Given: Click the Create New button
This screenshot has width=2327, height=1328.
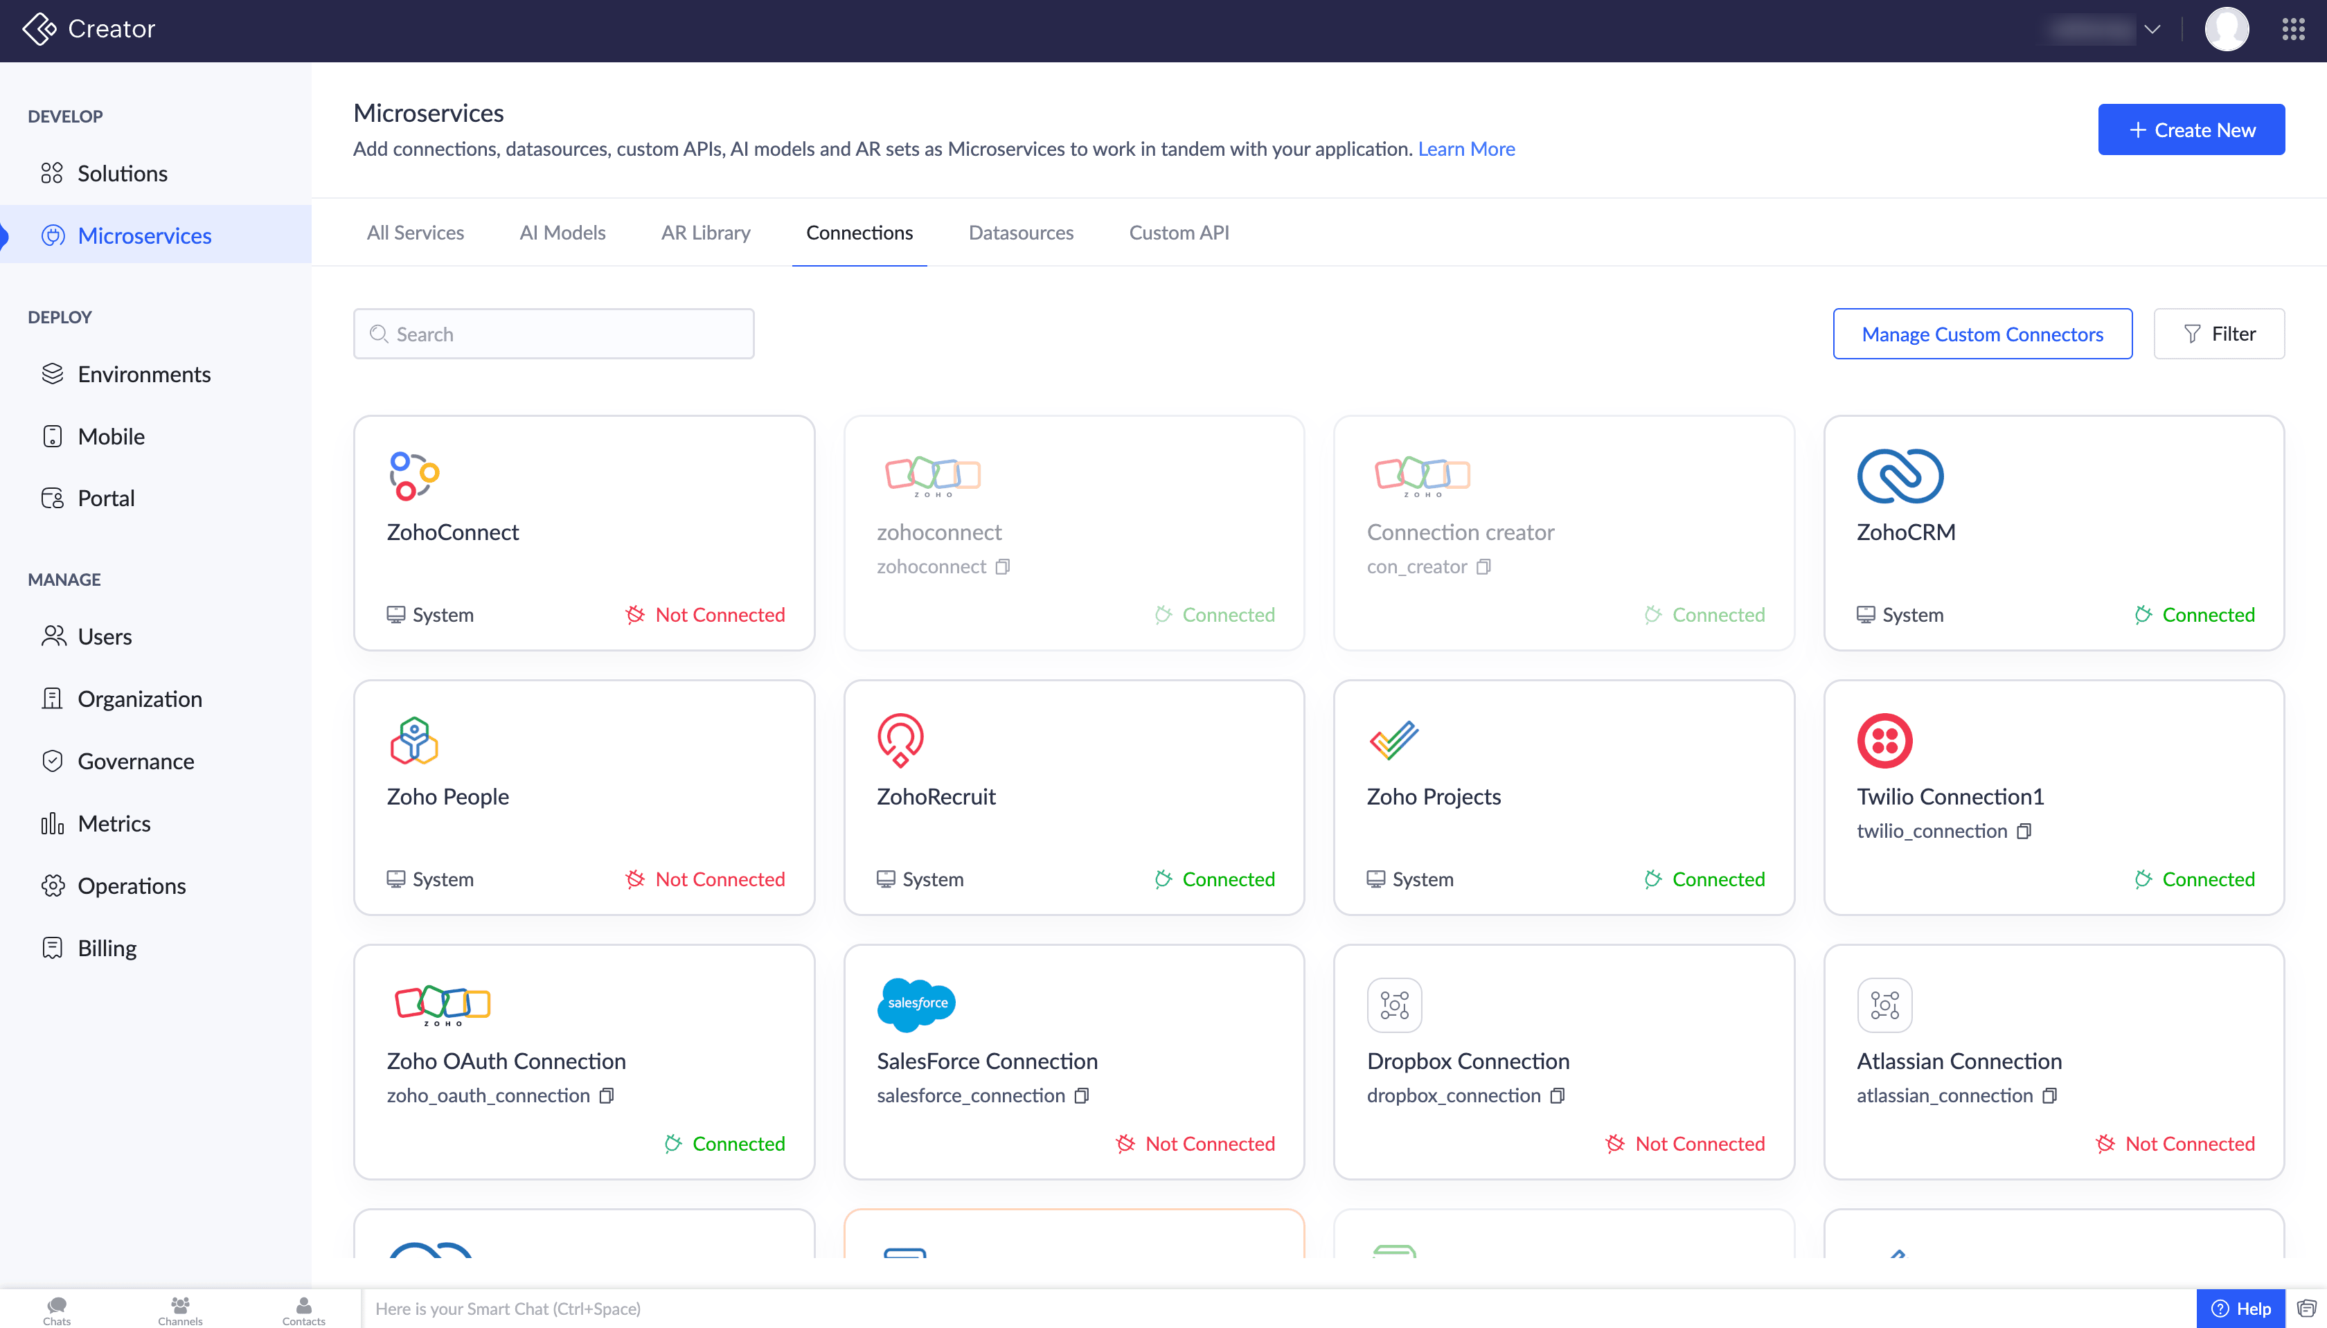Looking at the screenshot, I should 2191,129.
